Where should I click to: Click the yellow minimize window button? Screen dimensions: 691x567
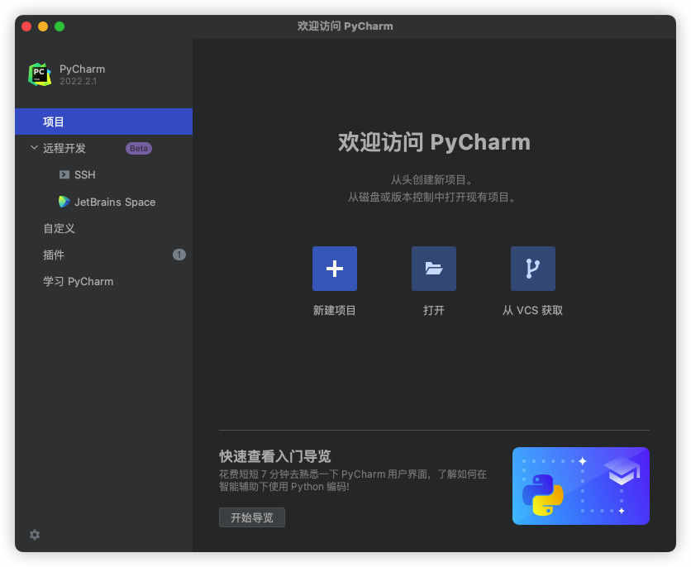coord(43,26)
